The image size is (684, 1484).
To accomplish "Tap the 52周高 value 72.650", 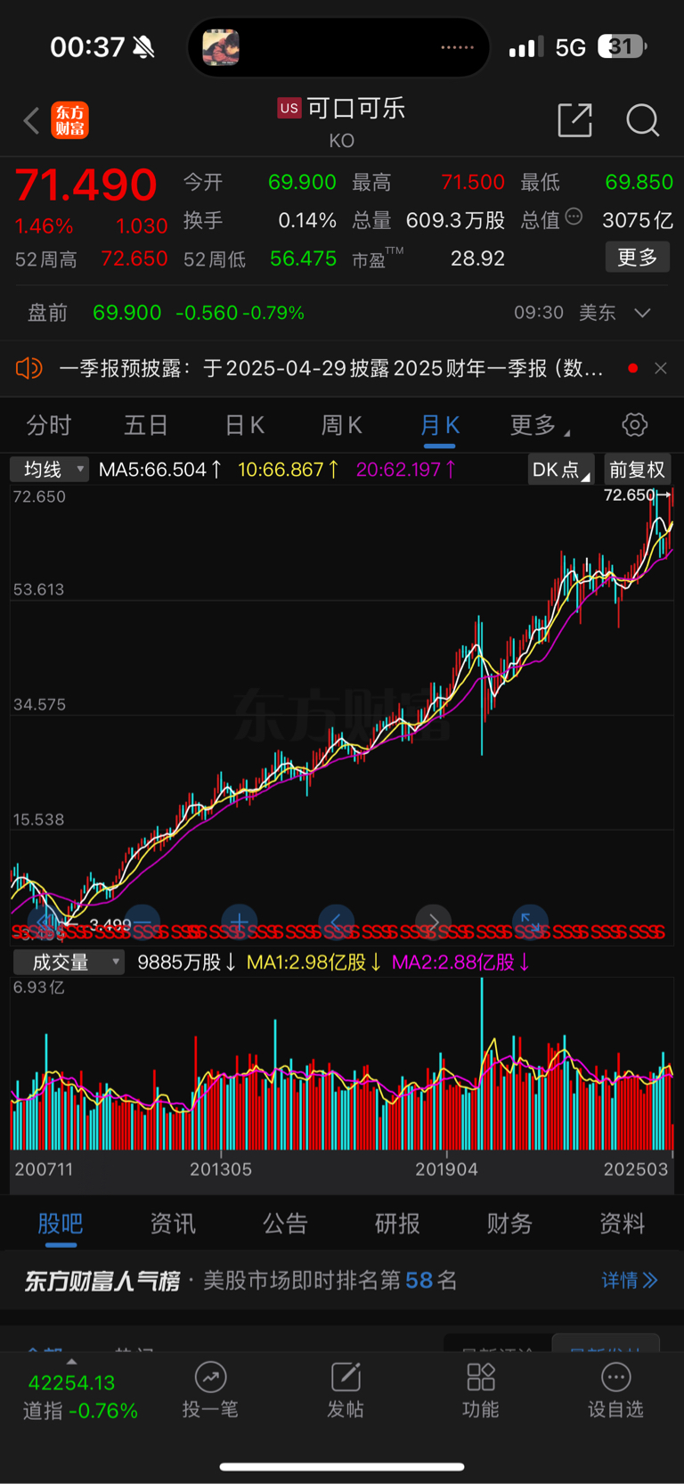I will pos(134,258).
